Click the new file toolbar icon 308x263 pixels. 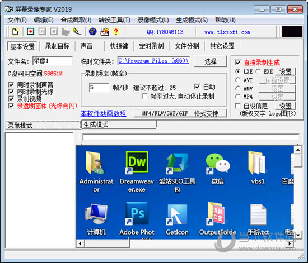click(x=15, y=31)
